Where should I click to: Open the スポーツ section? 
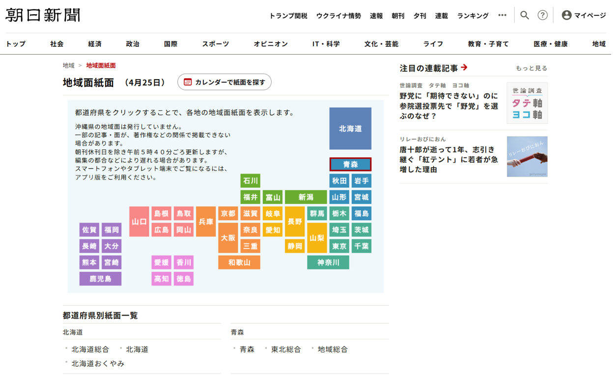click(217, 44)
